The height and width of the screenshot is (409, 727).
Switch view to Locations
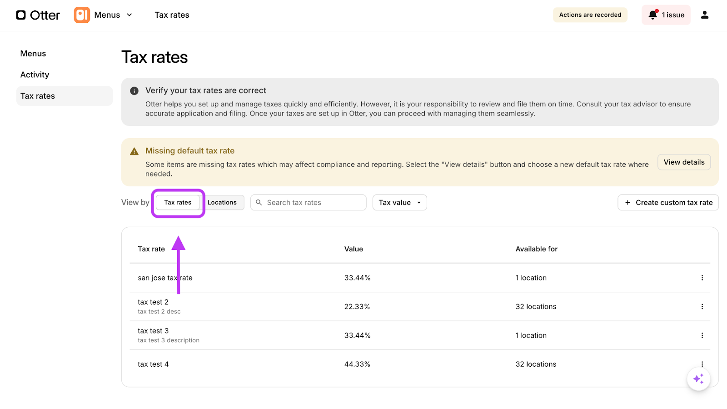click(x=222, y=203)
